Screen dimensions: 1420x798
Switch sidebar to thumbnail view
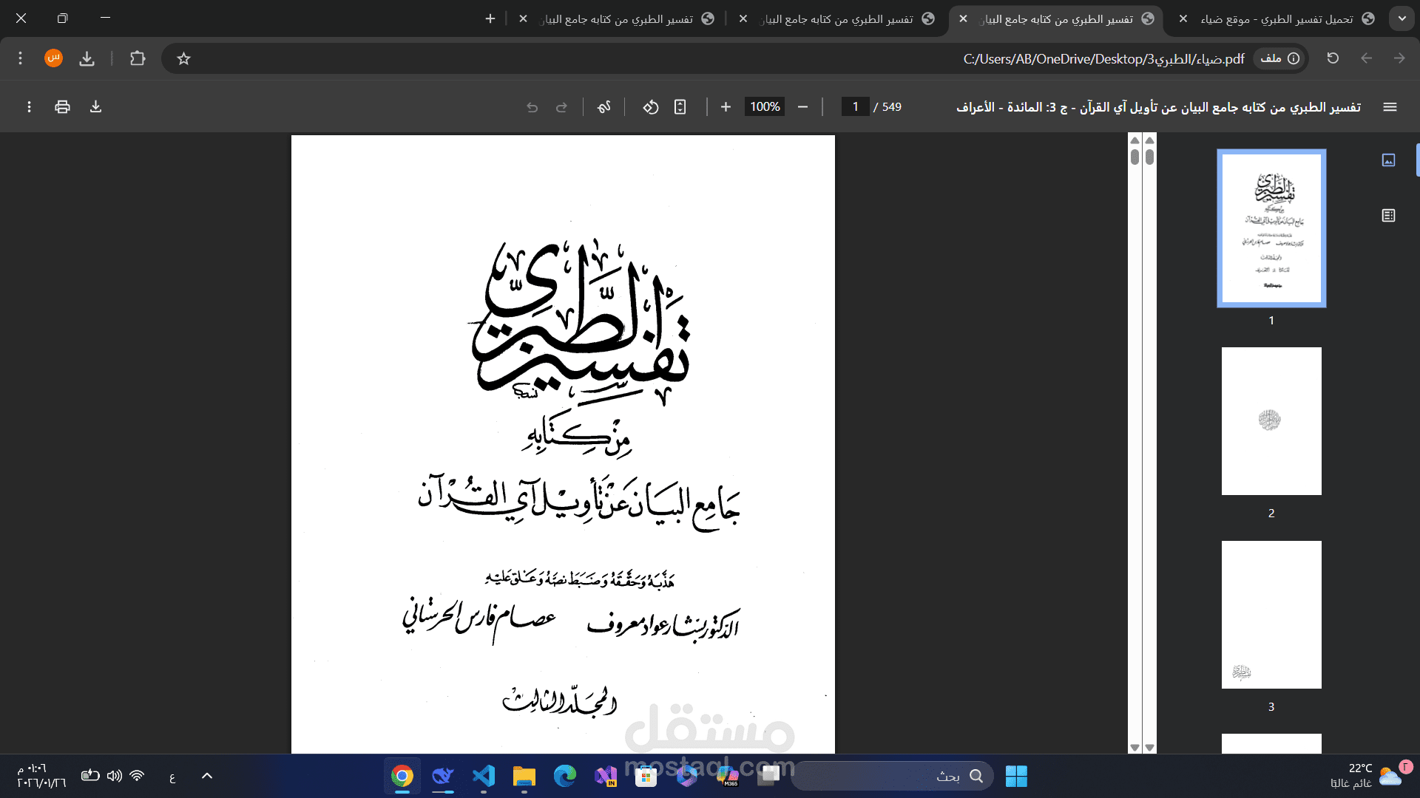pos(1388,160)
